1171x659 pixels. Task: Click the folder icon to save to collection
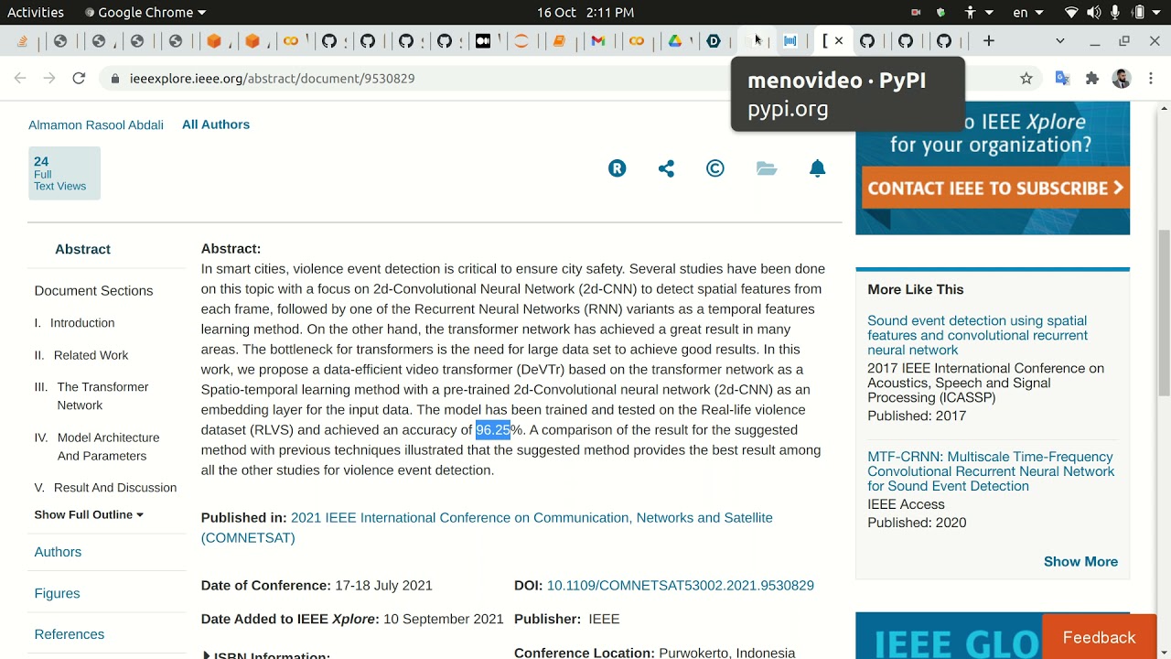coord(767,168)
